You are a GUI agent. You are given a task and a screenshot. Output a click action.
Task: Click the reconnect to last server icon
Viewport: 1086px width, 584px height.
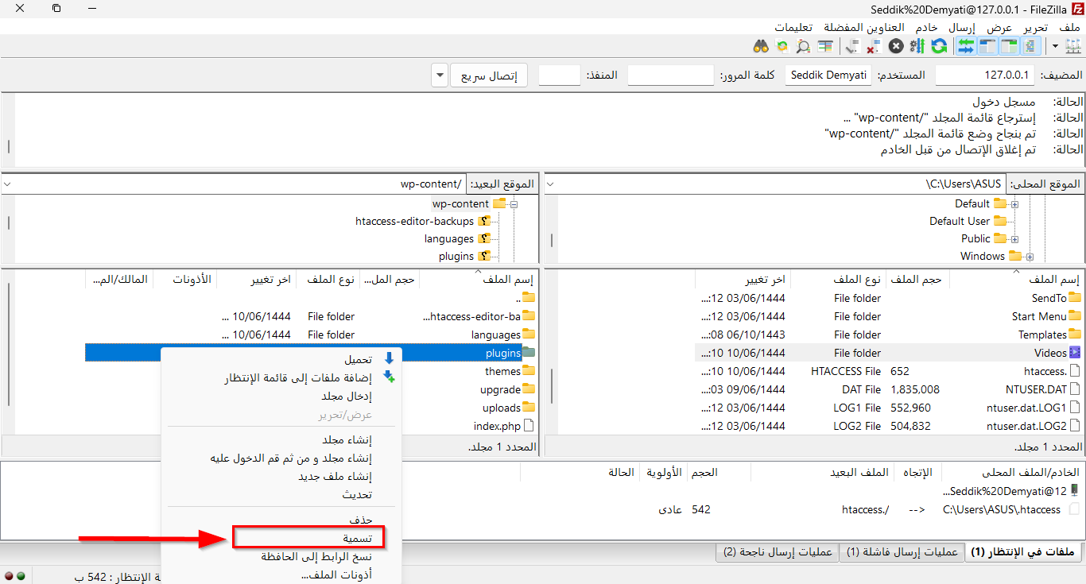click(x=852, y=46)
